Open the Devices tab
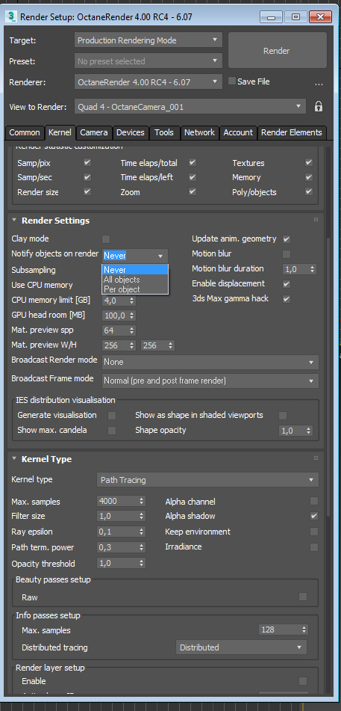 [x=131, y=132]
